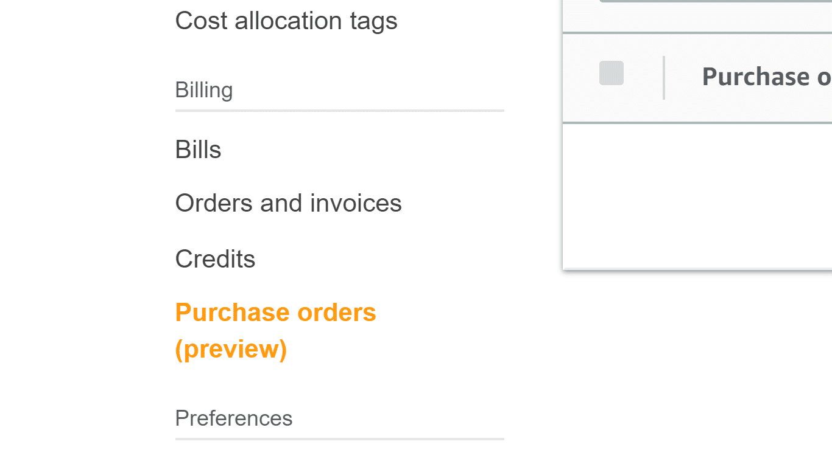Click the (preview) label under Purchase orders
The height and width of the screenshot is (467, 832).
tap(231, 348)
